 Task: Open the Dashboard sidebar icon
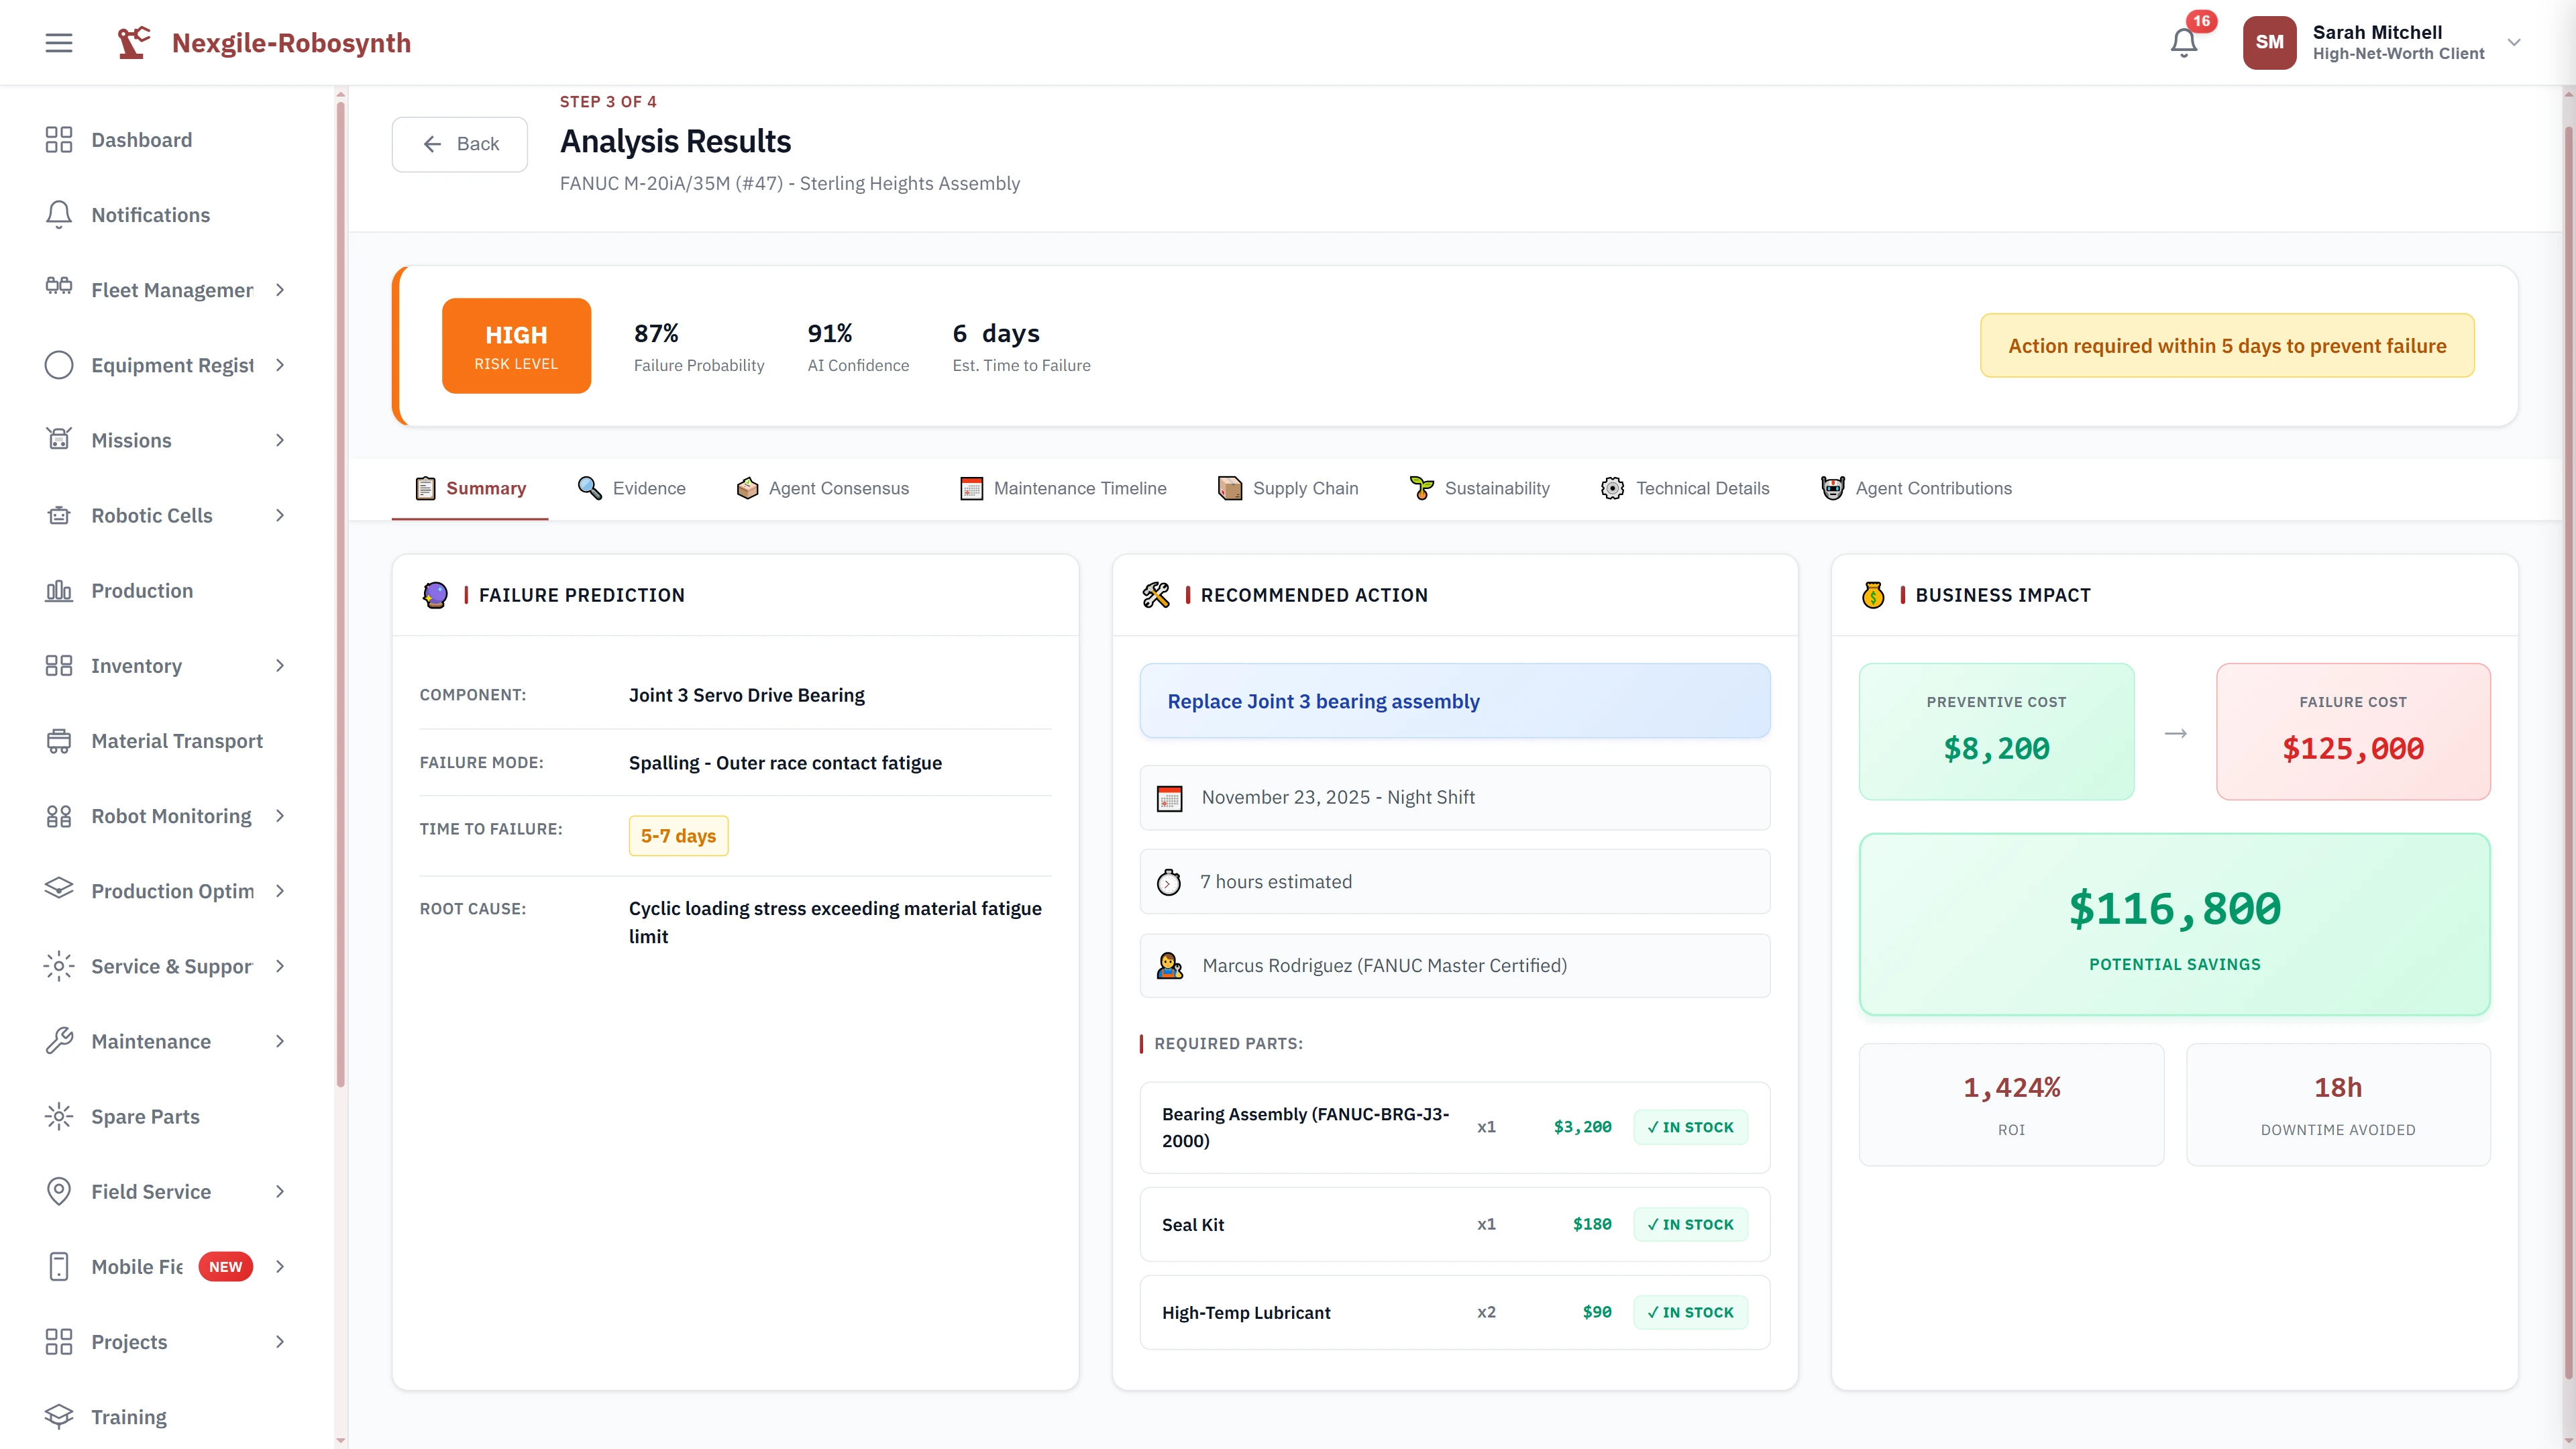[x=58, y=139]
